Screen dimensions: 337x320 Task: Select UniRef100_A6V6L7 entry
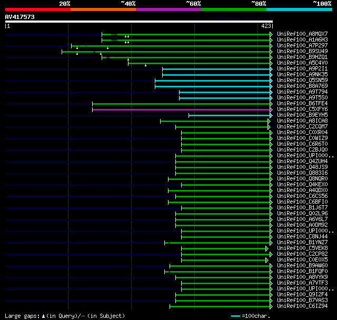point(302,219)
